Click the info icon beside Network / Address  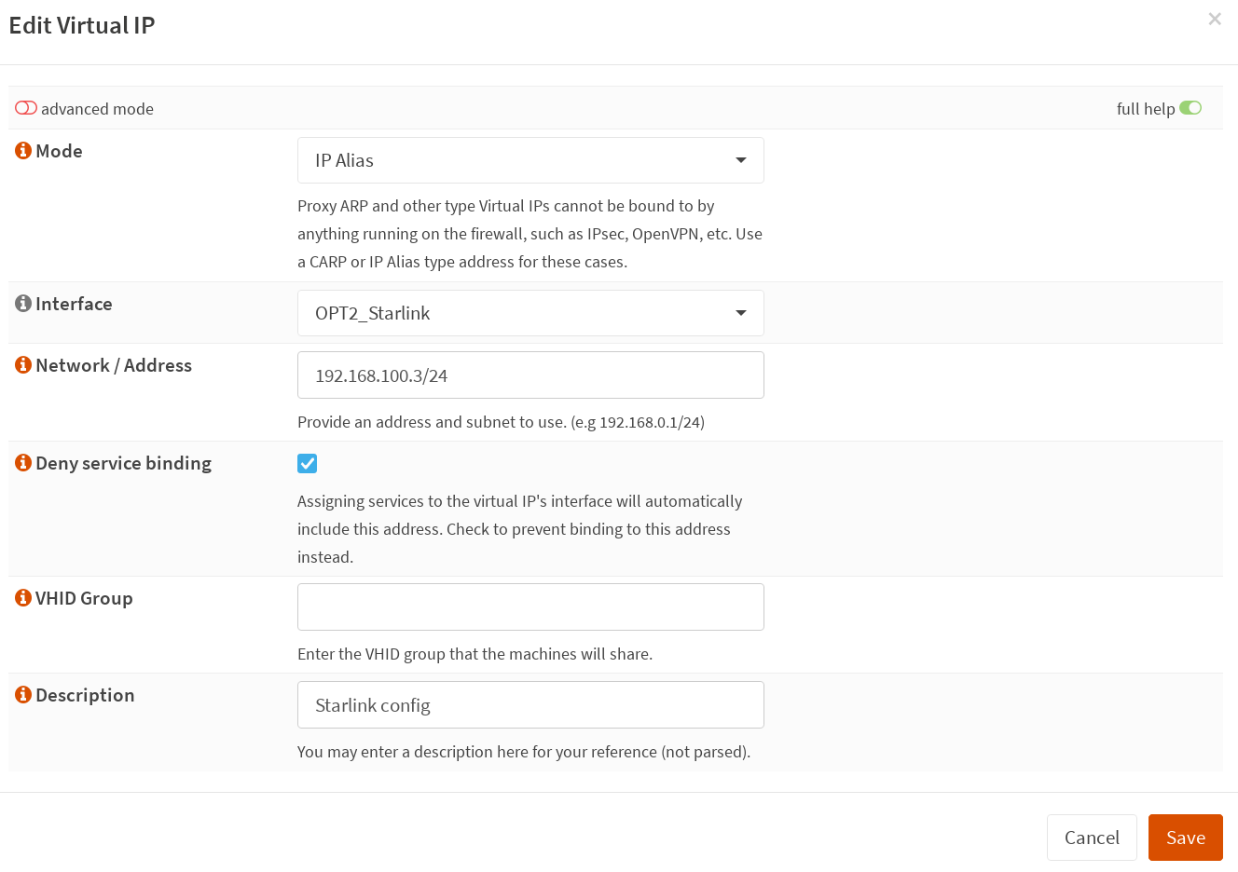(23, 365)
